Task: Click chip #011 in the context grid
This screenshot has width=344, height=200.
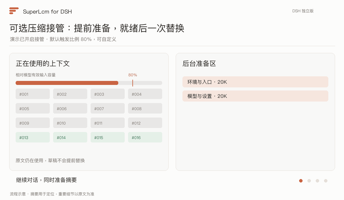Action: pos(107,123)
